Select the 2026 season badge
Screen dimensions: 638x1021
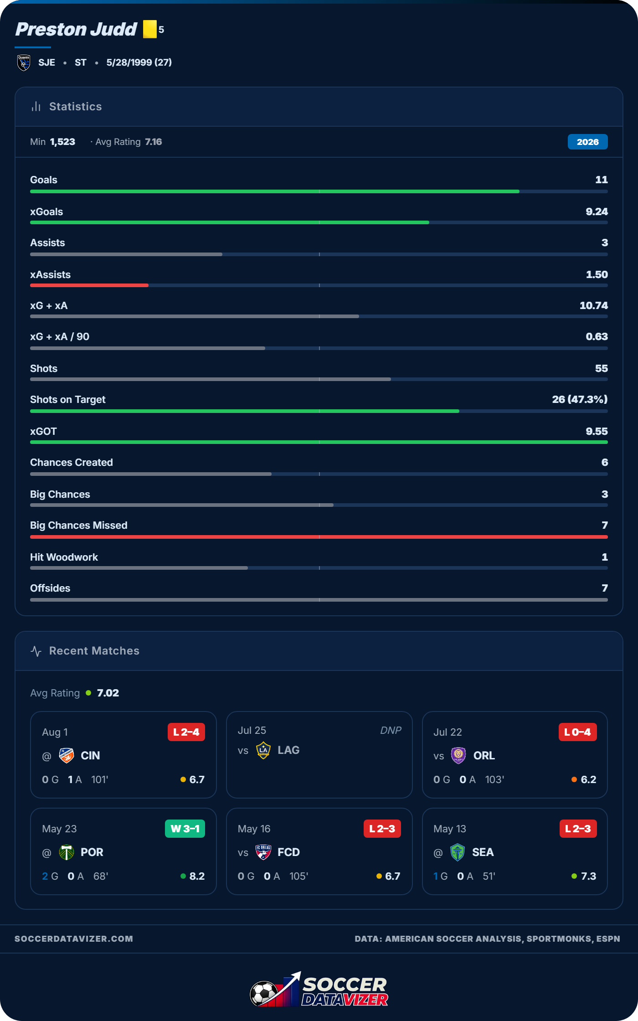(x=587, y=142)
